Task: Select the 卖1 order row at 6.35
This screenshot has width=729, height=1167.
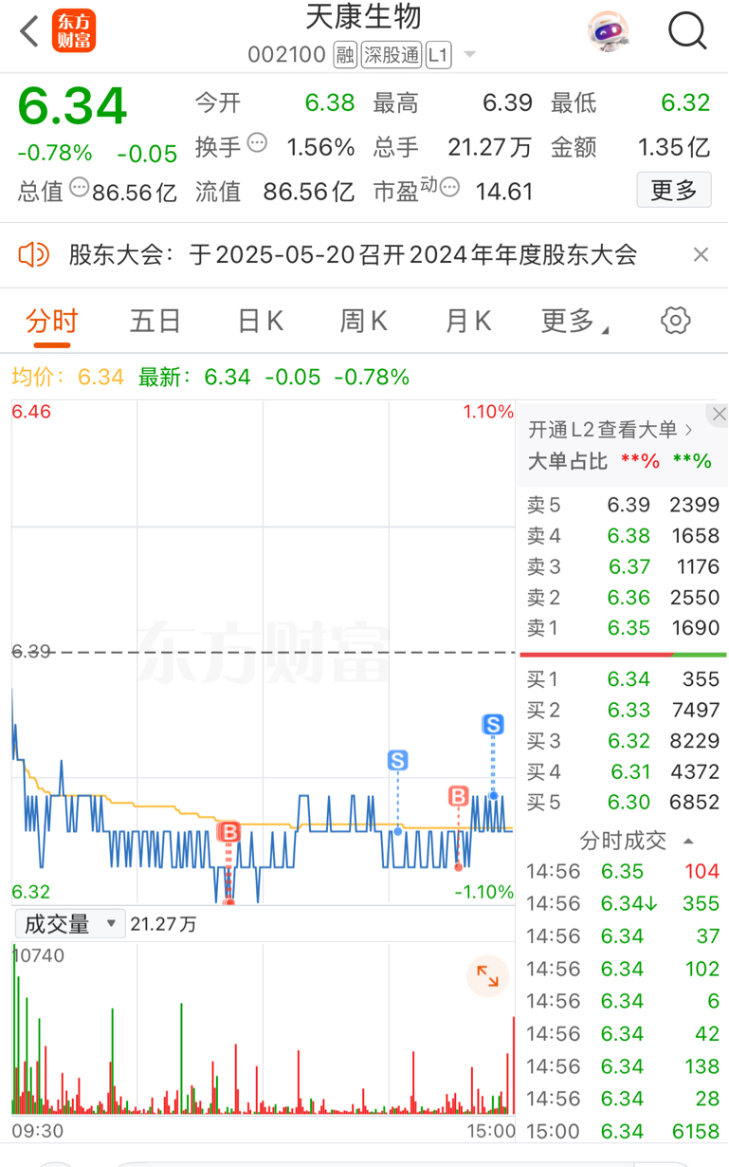Action: pos(623,627)
